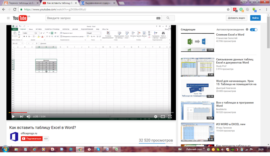Expand the Рабочий стол toolbar chevron
The image size is (270, 156).
[204, 149]
